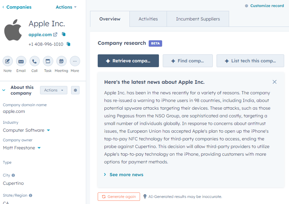Collapse the About this company section
This screenshot has height=204, width=289.
(x=4, y=90)
